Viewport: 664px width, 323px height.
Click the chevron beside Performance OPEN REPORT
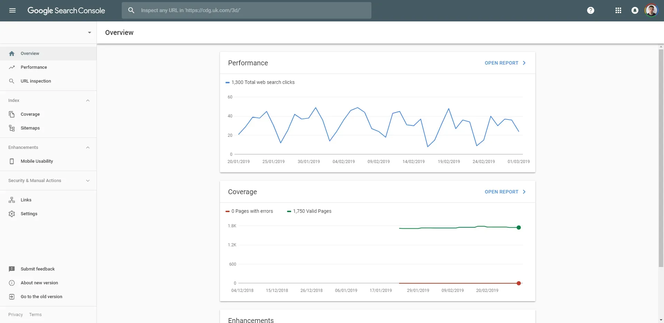[x=524, y=63]
